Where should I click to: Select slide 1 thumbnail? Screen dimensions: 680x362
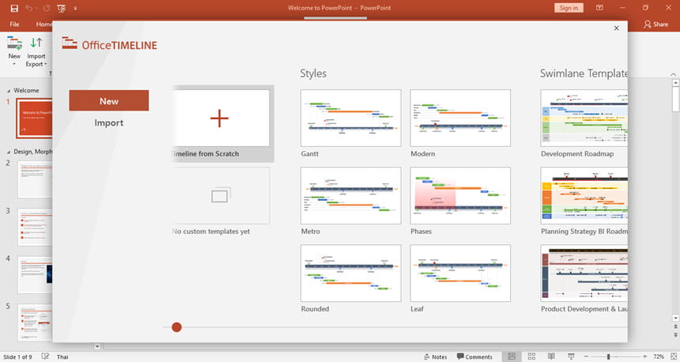click(34, 118)
